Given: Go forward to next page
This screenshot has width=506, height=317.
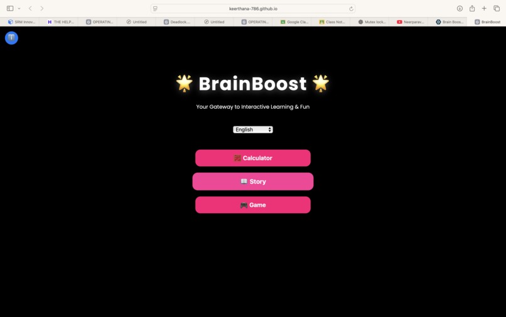Looking at the screenshot, I should (x=42, y=8).
